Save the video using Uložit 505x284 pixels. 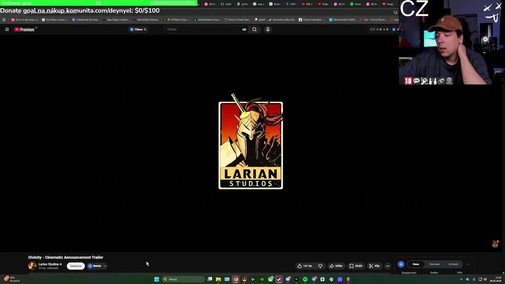coord(355,266)
